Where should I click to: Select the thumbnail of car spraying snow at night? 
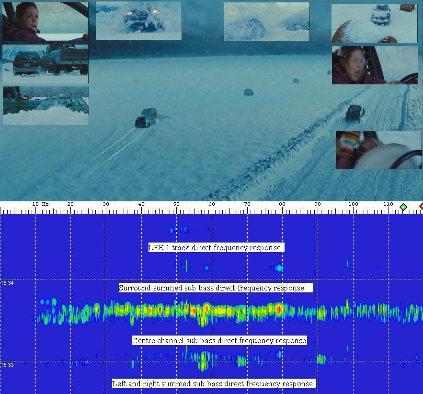[138, 21]
